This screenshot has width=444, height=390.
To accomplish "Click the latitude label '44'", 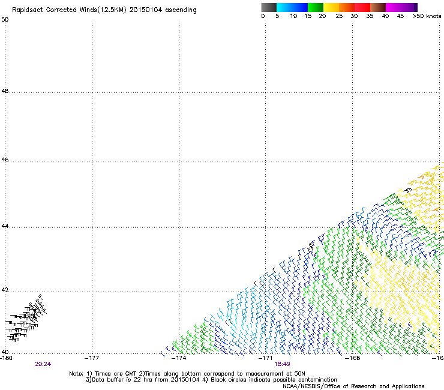I will tap(5, 226).
